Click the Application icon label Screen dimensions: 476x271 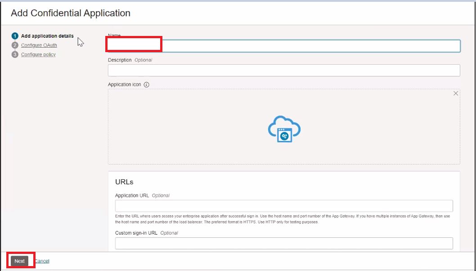tap(125, 84)
